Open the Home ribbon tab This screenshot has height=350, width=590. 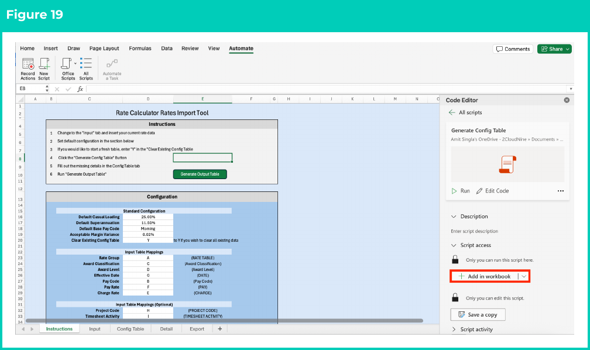pyautogui.click(x=27, y=49)
